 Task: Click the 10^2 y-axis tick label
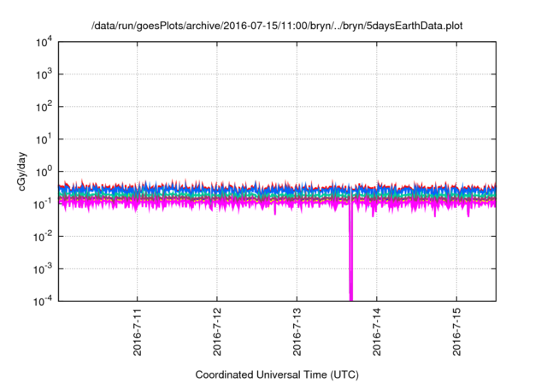(44, 107)
